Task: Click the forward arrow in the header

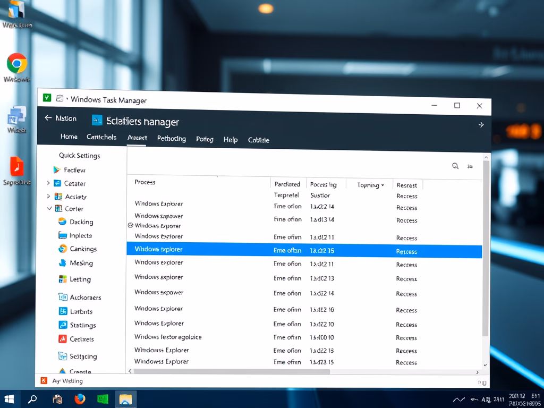Action: (481, 125)
